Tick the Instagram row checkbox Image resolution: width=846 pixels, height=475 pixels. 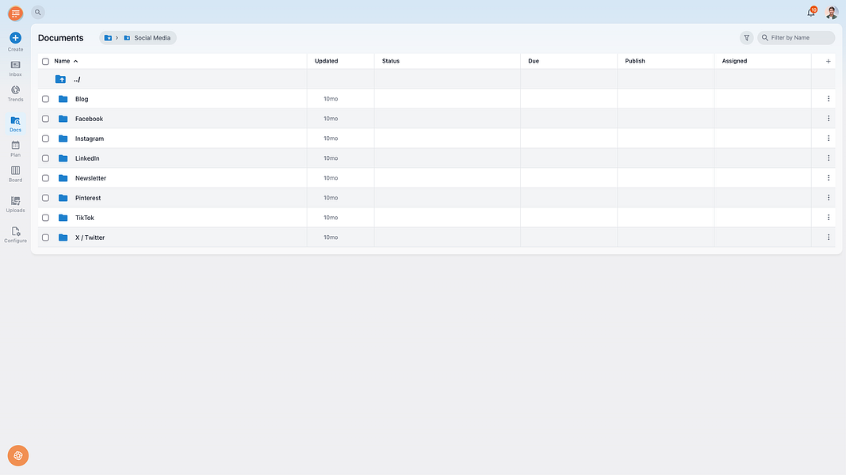45,139
